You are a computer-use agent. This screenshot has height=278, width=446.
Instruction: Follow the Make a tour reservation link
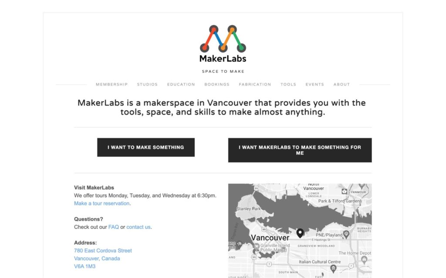(101, 203)
